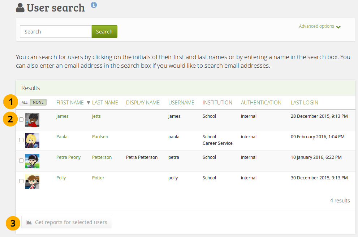Focus the Search text field
This screenshot has width=358, height=237.
tap(56, 32)
